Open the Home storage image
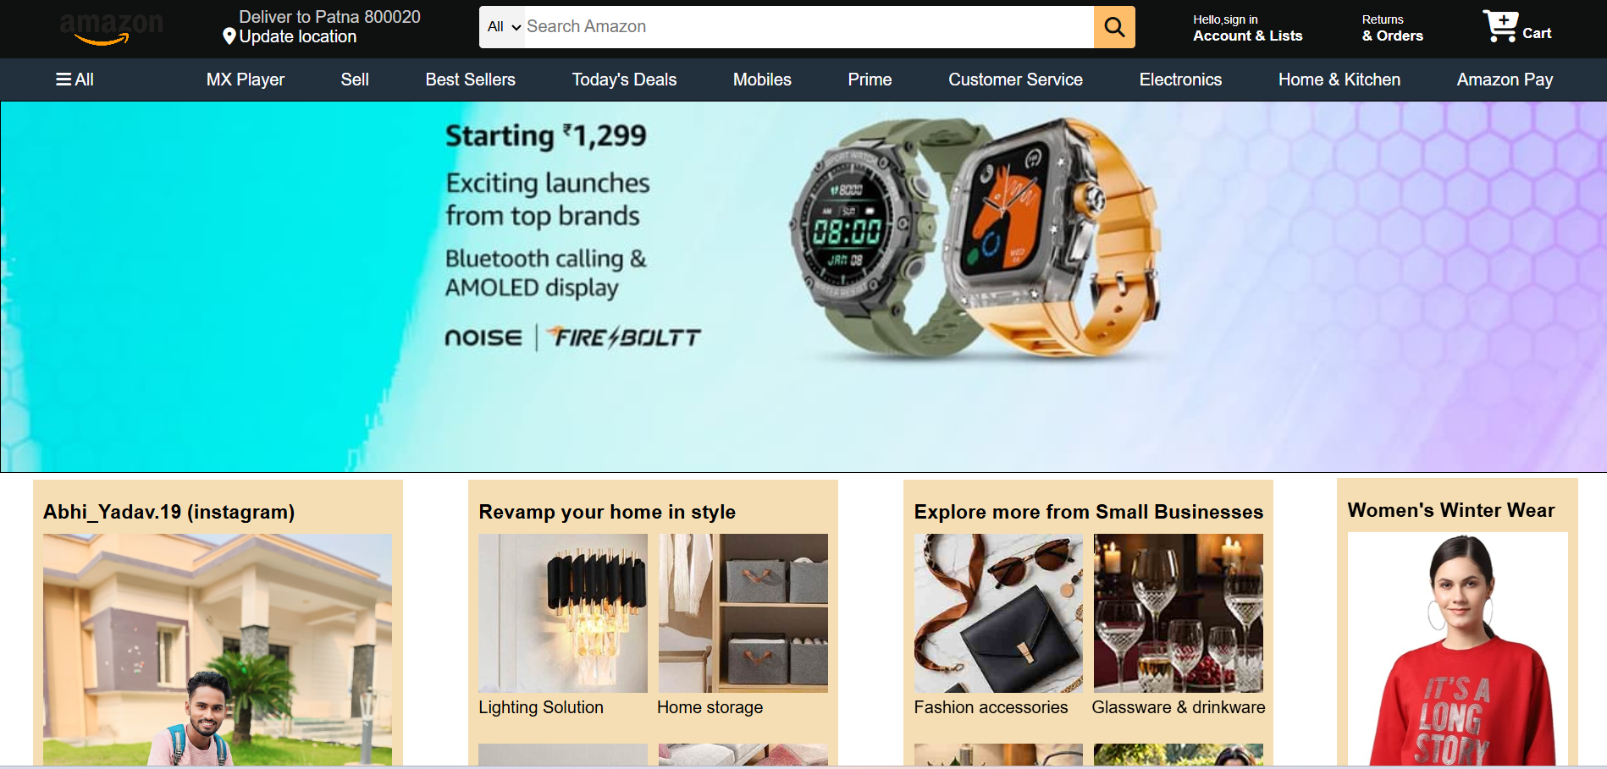 tap(743, 613)
